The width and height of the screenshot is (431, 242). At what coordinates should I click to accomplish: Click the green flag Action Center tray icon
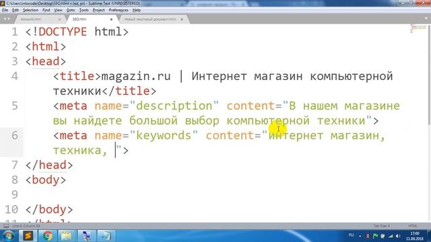point(376,236)
